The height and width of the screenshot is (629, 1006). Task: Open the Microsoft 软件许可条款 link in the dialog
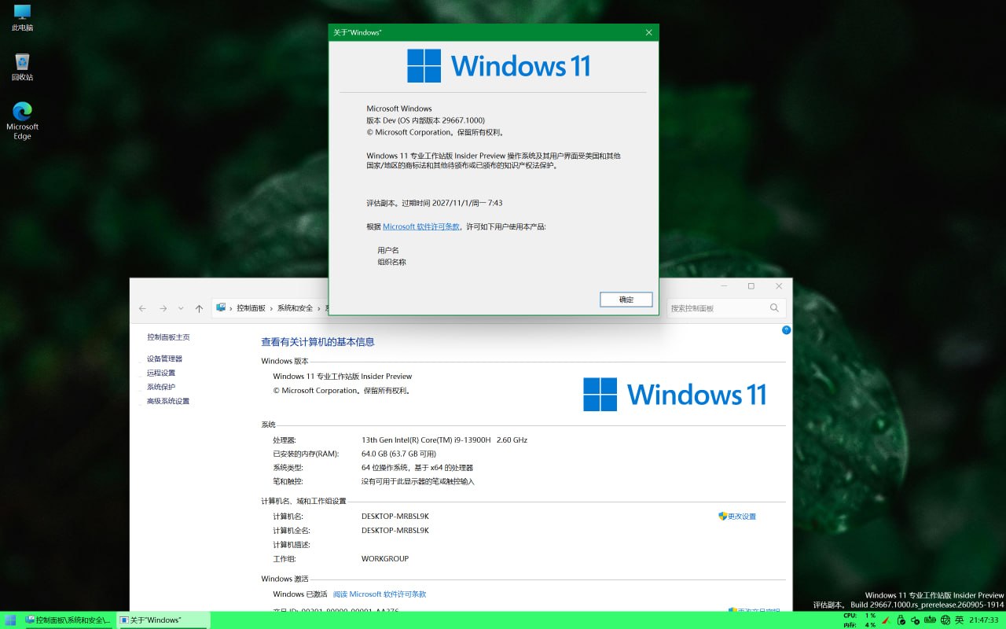pyautogui.click(x=421, y=226)
